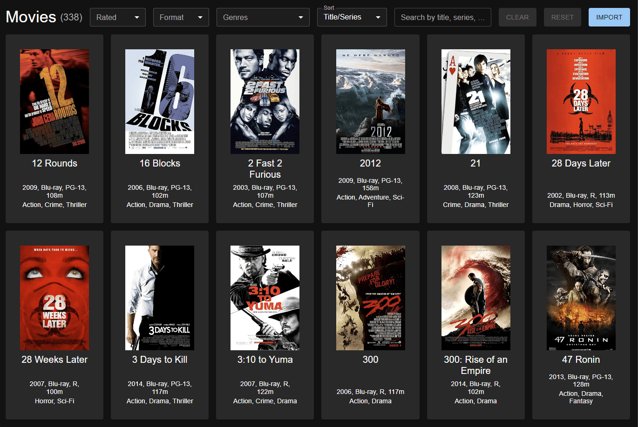Click the title text "28 Weeks Later"

coord(54,360)
